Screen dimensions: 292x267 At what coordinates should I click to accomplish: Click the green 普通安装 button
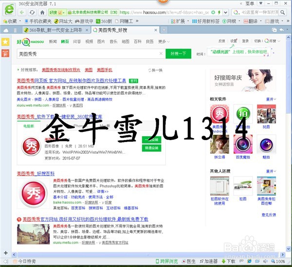[x=151, y=148]
